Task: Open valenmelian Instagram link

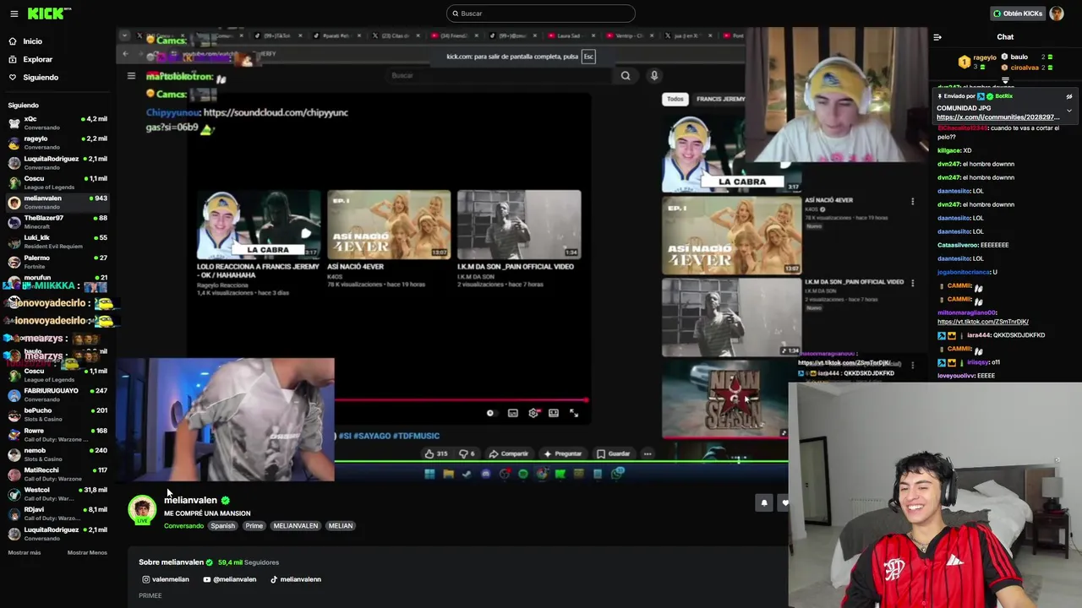Action: click(166, 579)
